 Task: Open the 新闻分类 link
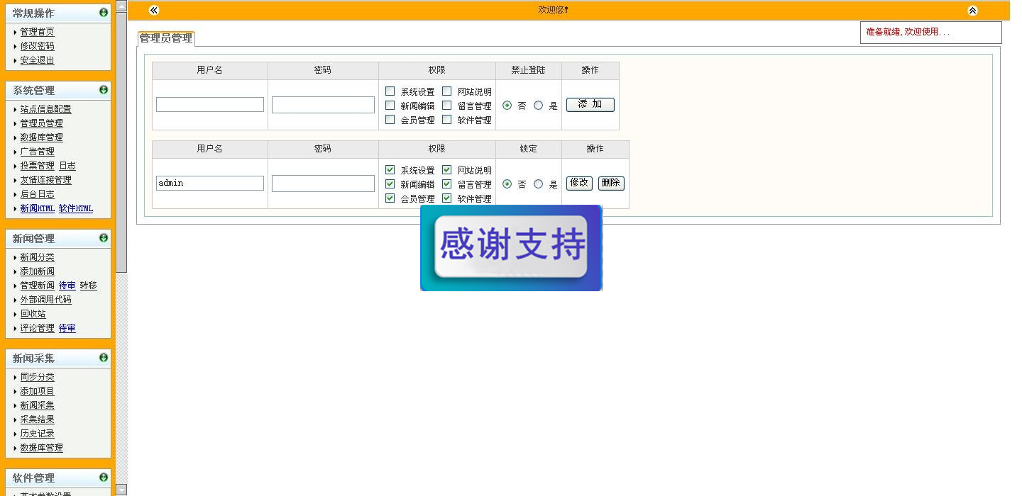coord(37,257)
